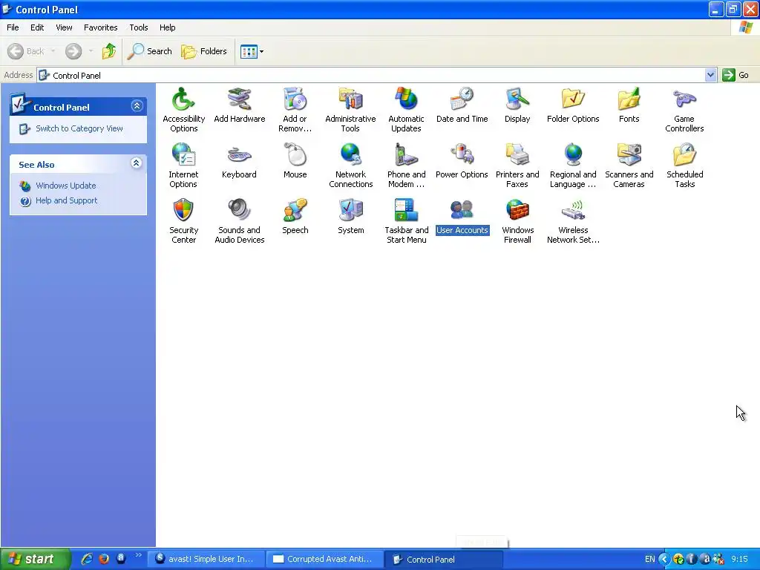Show hidden system tray icons arrow

pos(664,559)
